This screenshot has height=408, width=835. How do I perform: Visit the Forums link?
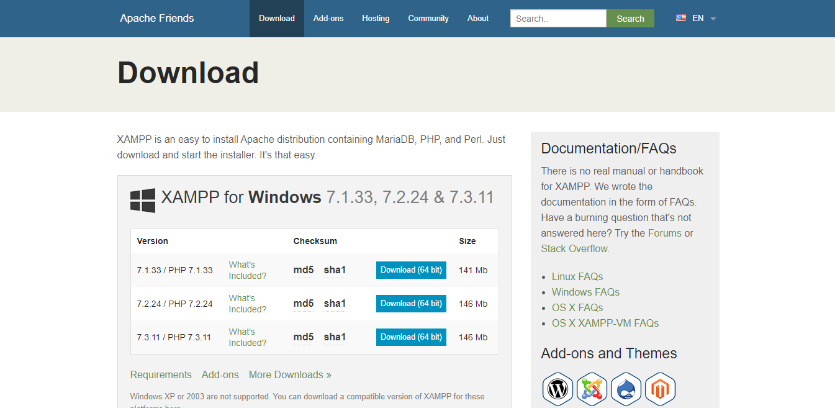coord(665,233)
